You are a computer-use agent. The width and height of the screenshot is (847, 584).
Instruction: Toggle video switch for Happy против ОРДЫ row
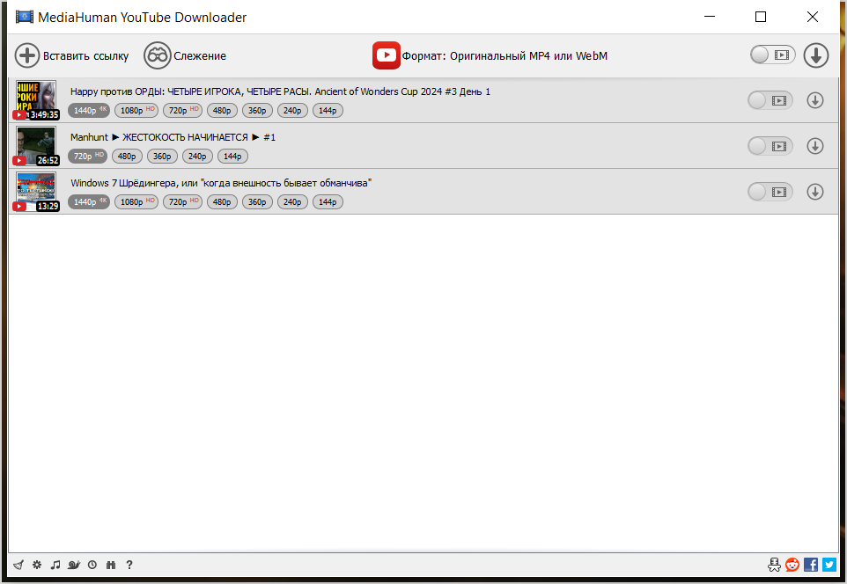(770, 100)
